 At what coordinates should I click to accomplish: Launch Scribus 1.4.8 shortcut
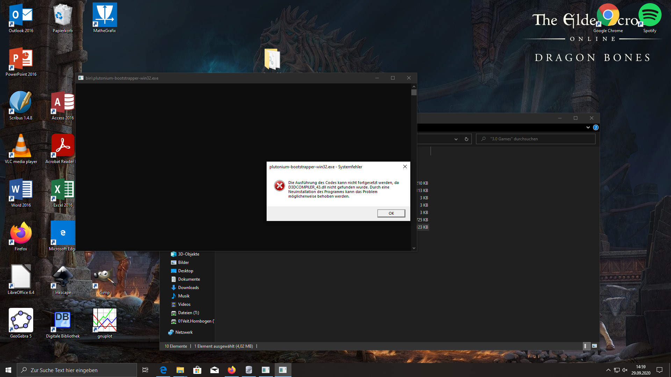(x=21, y=105)
